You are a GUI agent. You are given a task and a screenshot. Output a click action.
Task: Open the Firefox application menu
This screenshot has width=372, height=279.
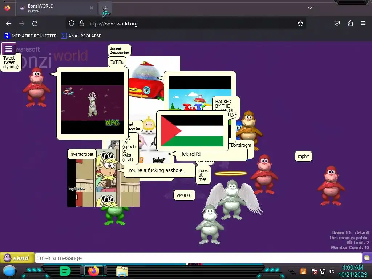click(363, 24)
